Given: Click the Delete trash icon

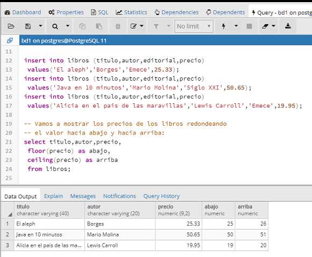Looking at the screenshot, I should [x=118, y=26].
